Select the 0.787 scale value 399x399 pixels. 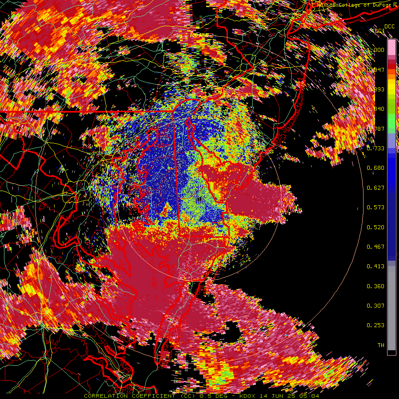click(376, 129)
